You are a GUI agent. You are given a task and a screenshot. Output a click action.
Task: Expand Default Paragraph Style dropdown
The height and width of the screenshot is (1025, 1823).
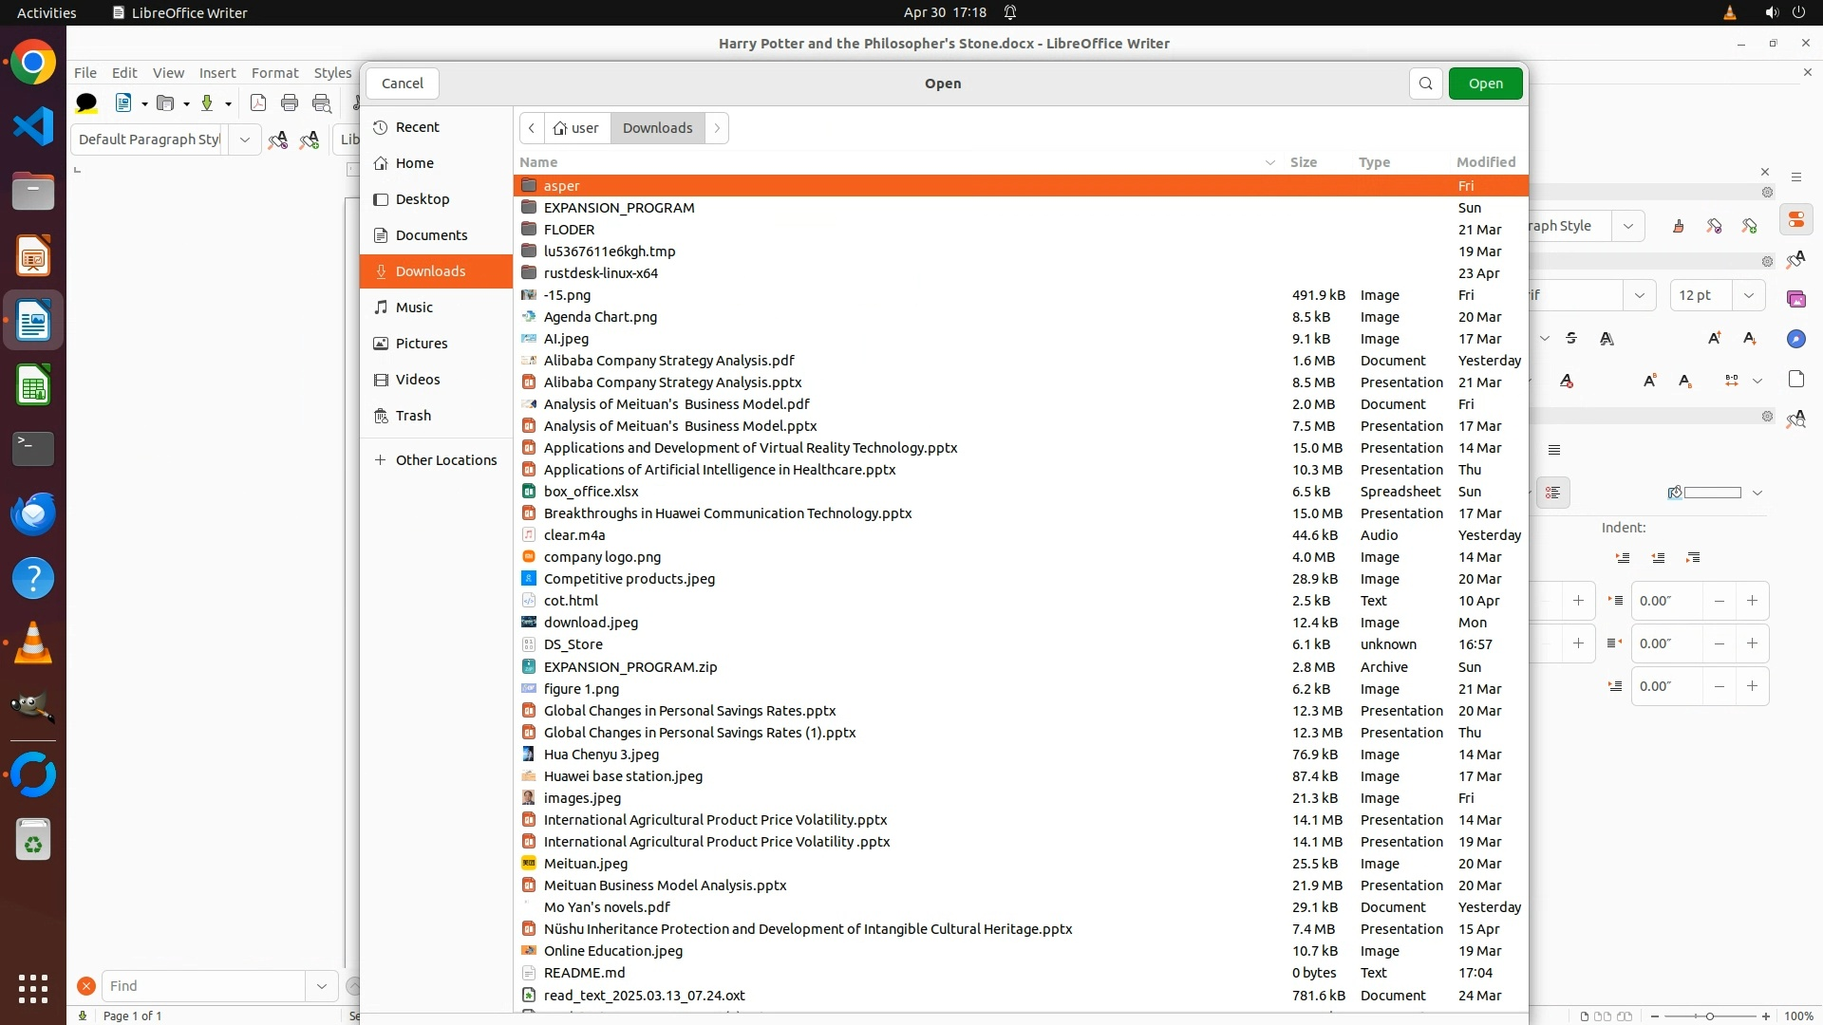[244, 140]
